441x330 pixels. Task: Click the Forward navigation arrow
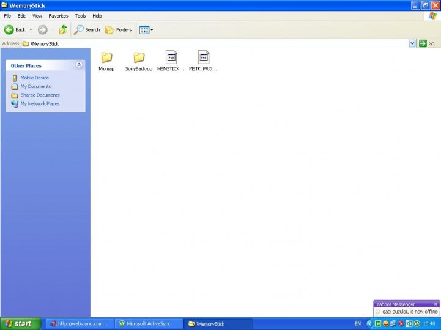tap(42, 29)
